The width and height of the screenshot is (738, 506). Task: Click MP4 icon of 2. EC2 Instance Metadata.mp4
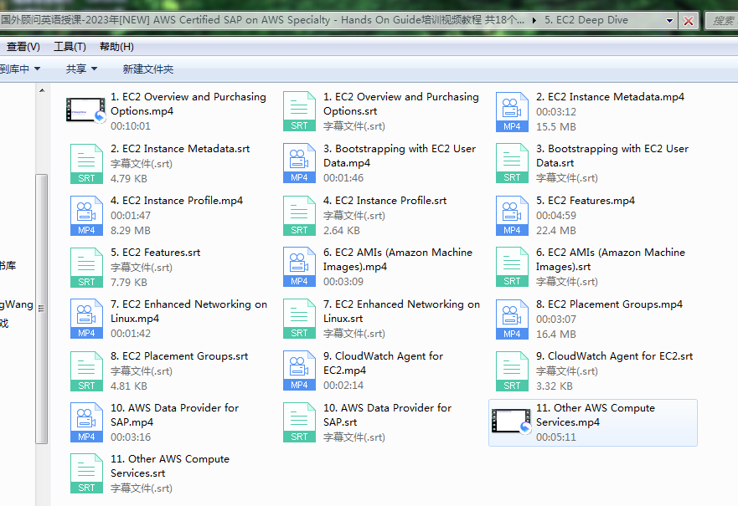coord(512,112)
